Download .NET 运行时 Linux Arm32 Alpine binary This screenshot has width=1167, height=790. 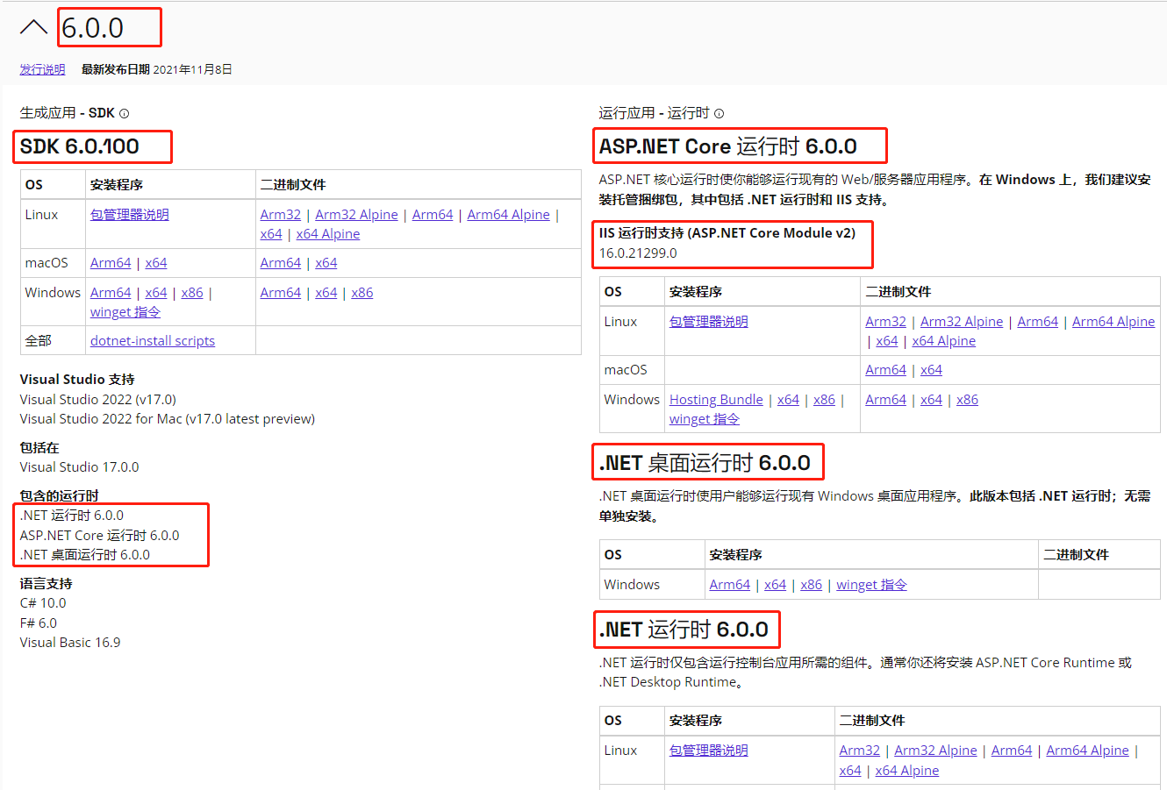click(935, 751)
